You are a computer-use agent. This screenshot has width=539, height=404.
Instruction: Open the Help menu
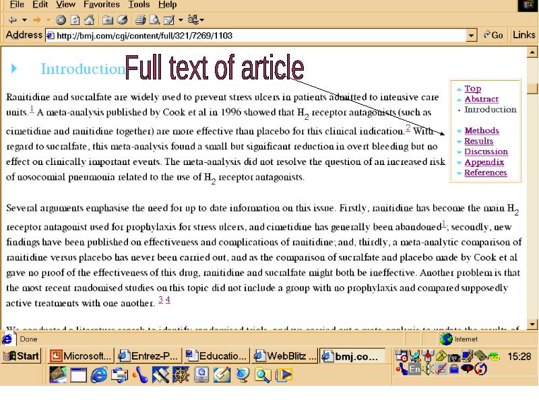167,5
